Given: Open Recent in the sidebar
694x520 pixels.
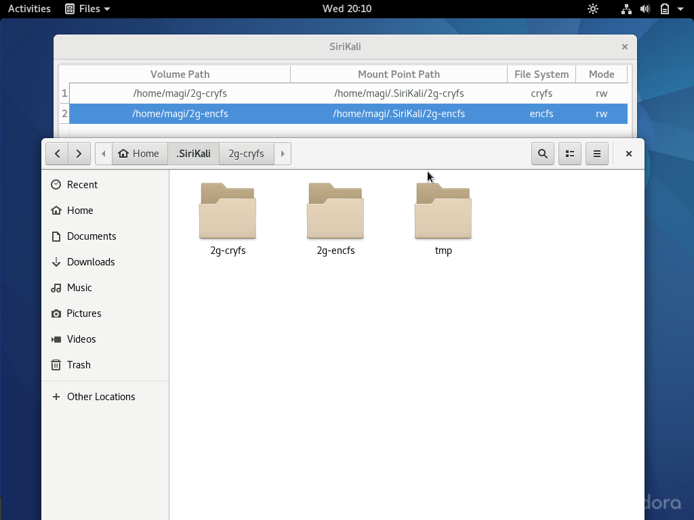Looking at the screenshot, I should 105,185.
